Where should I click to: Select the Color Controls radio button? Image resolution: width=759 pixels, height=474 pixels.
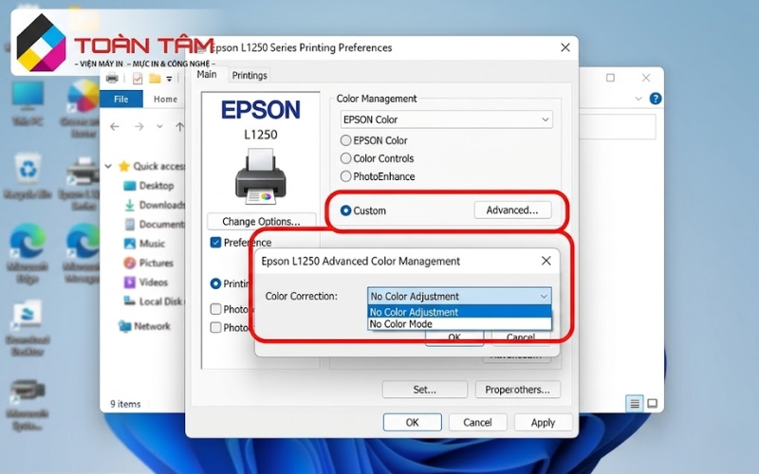[345, 158]
